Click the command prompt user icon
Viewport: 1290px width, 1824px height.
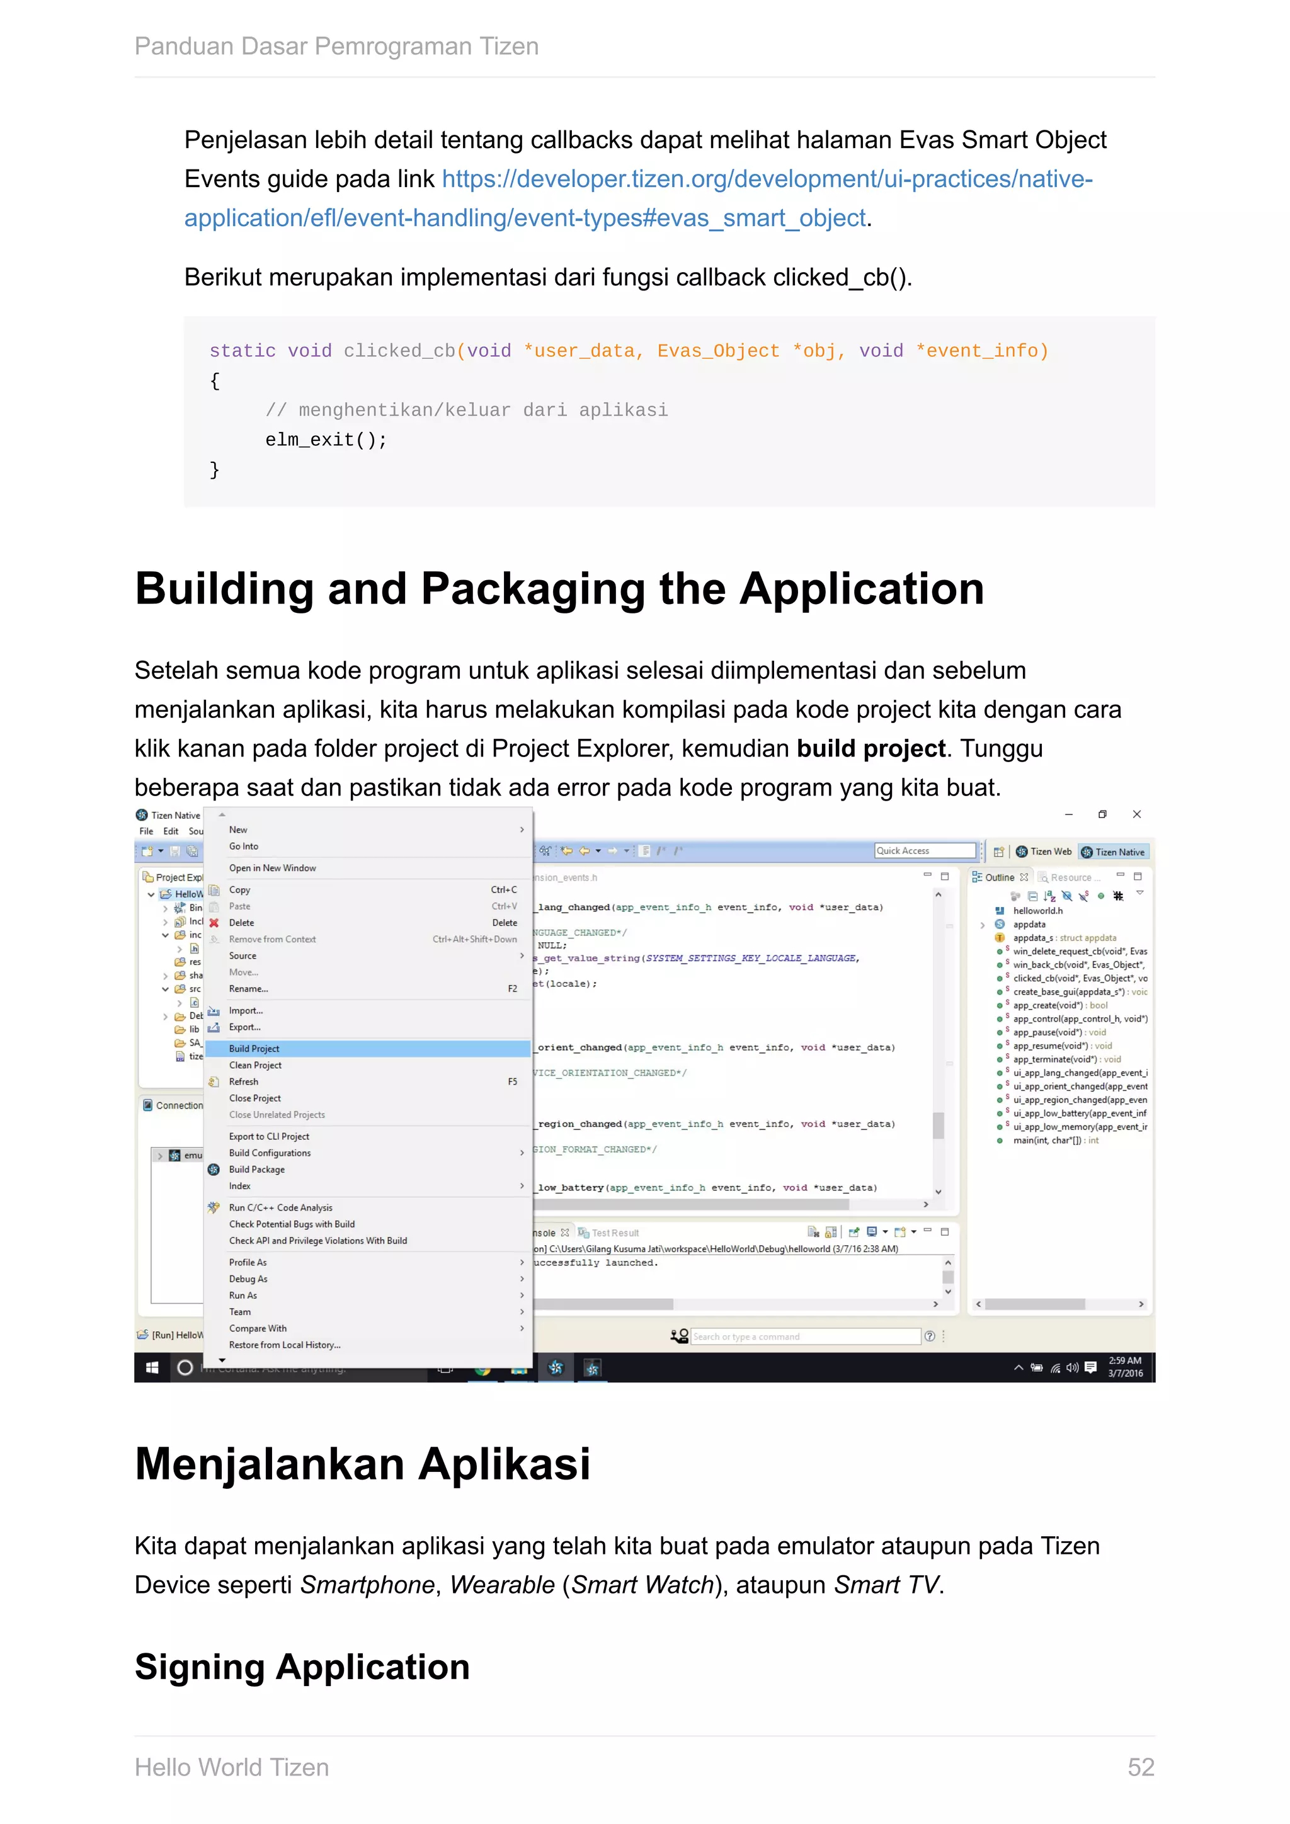679,1337
